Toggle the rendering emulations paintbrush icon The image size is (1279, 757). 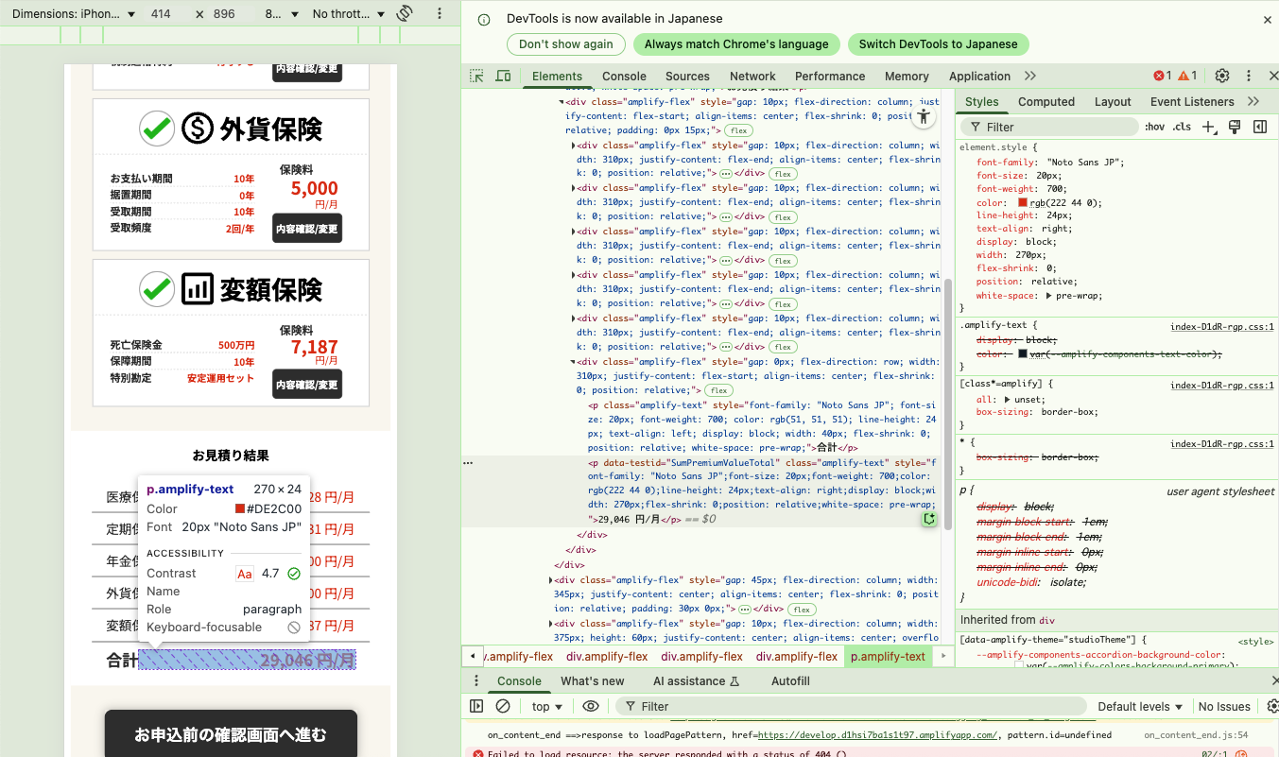[x=1234, y=127]
